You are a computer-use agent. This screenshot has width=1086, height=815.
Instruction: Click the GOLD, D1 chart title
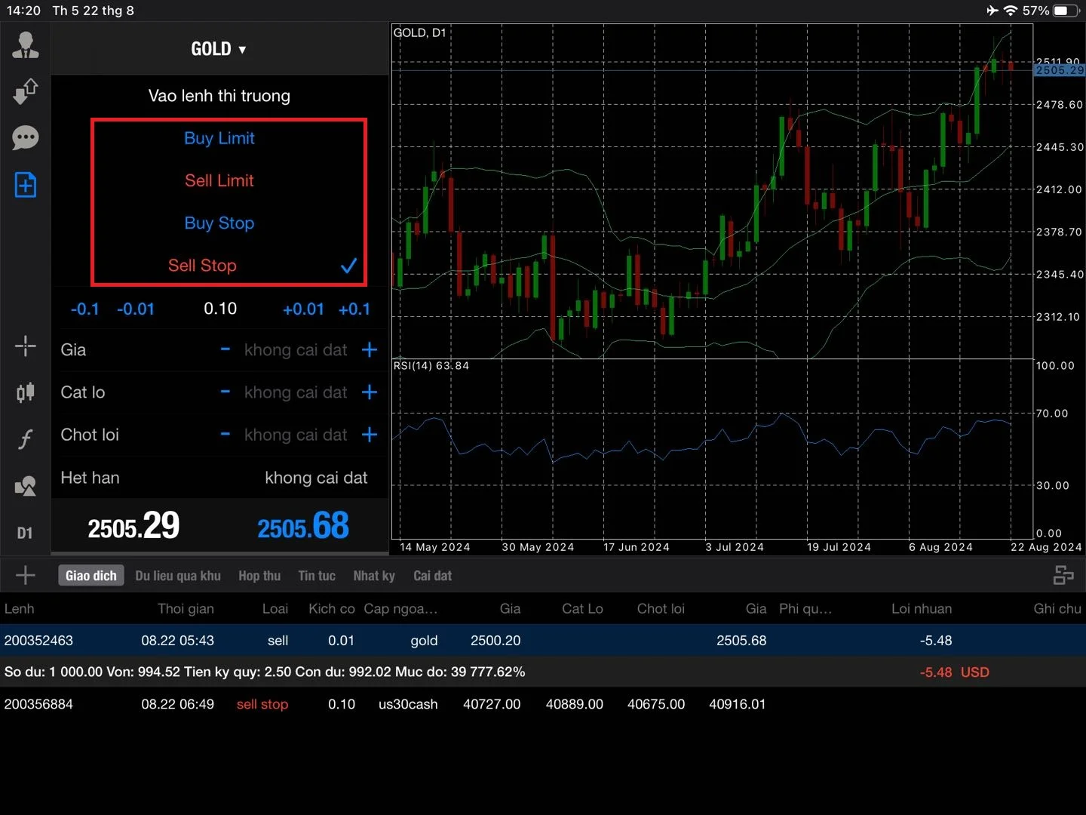420,32
